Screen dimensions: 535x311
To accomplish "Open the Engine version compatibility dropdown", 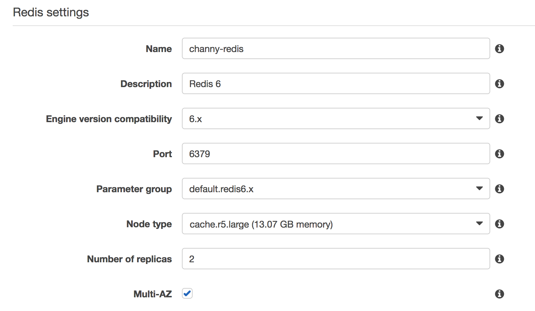I will (x=336, y=118).
